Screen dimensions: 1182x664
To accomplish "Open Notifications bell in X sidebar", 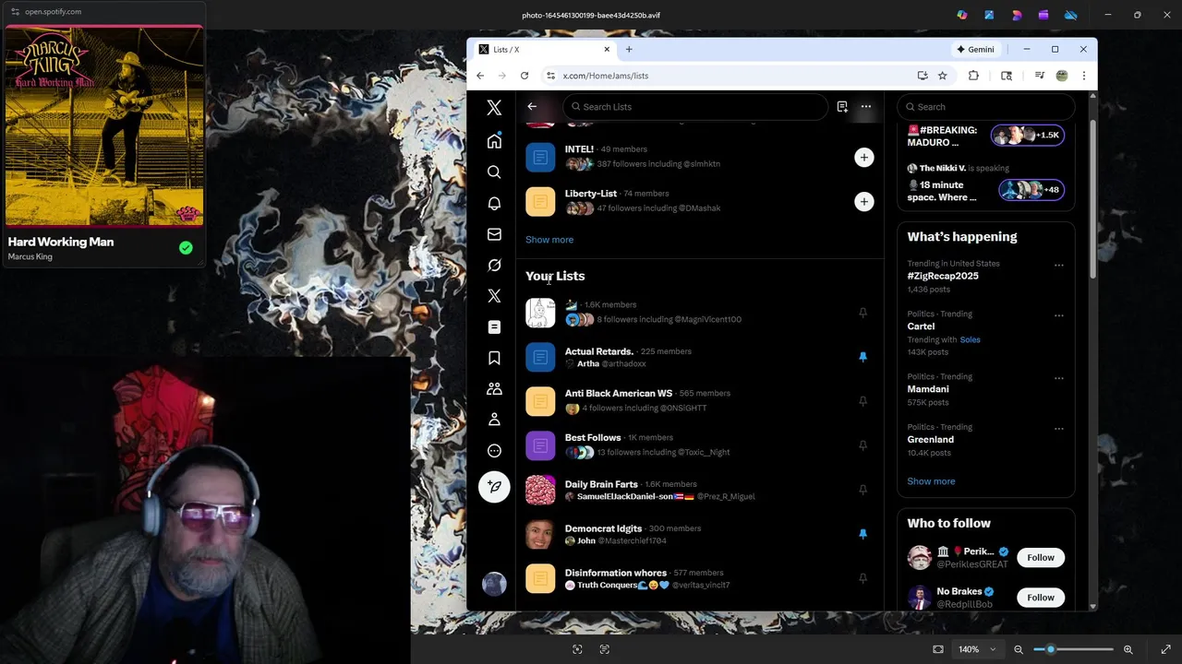I will (x=494, y=203).
